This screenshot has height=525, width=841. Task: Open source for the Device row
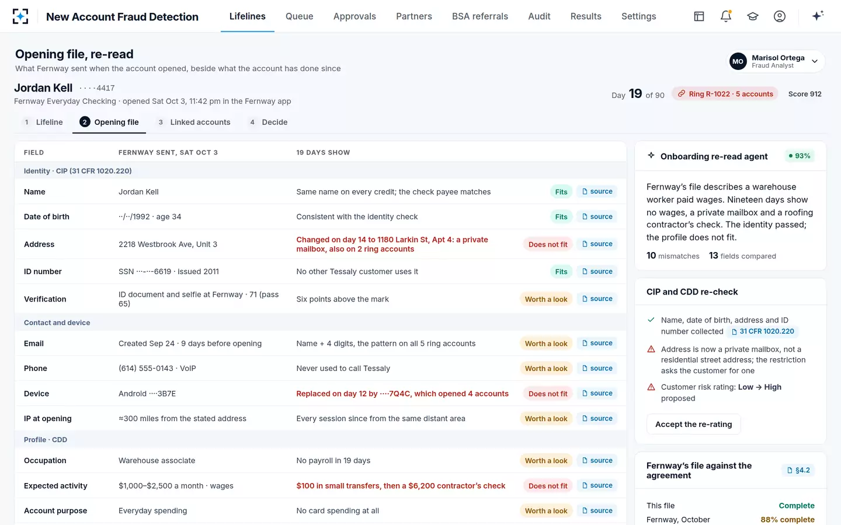pos(597,393)
